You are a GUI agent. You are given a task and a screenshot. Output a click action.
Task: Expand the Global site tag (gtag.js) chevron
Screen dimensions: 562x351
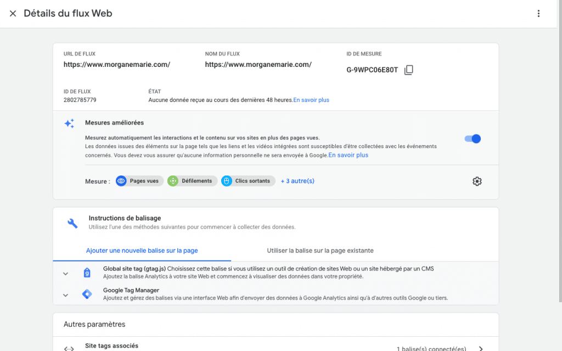point(65,274)
